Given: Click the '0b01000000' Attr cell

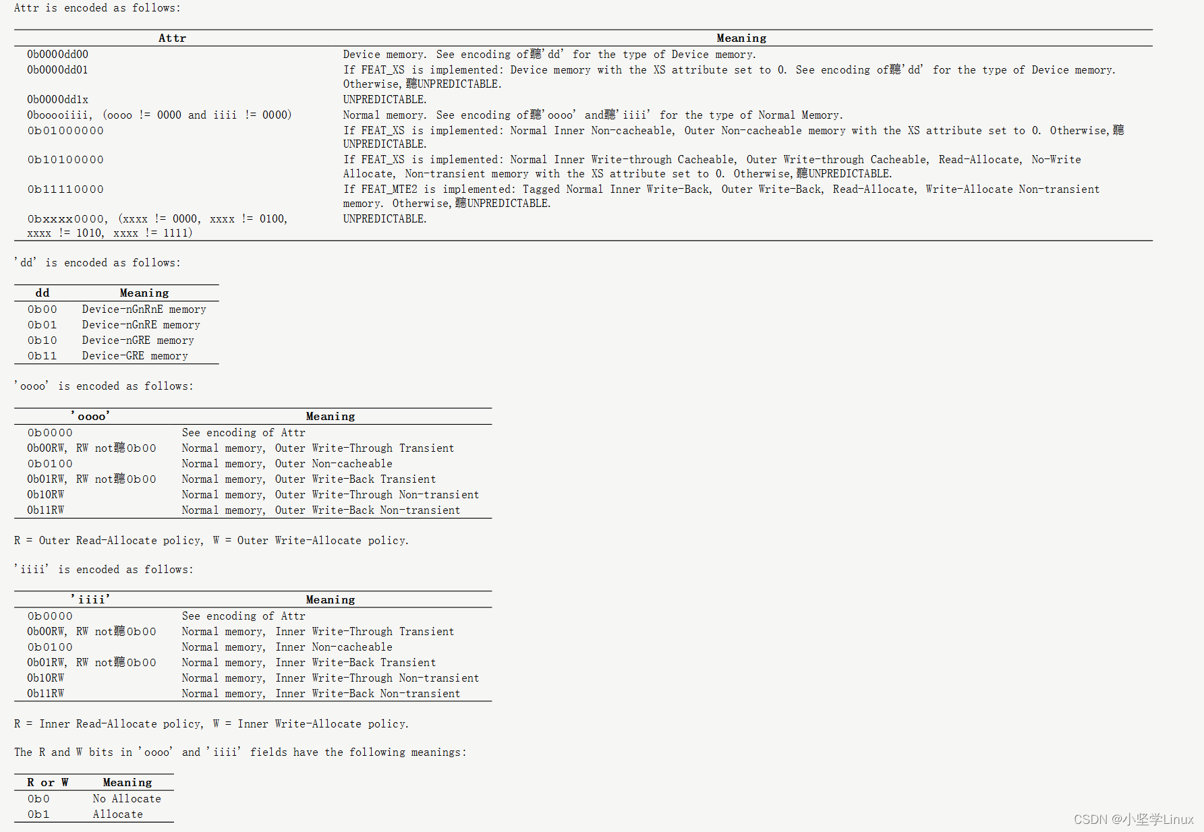Looking at the screenshot, I should point(65,131).
